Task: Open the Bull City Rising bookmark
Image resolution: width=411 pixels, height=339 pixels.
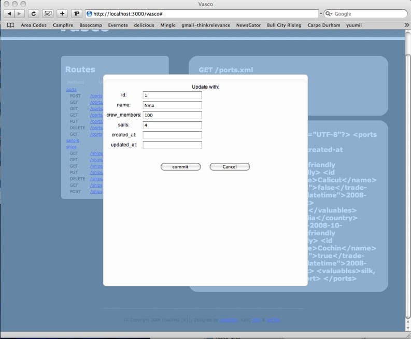Action: (x=284, y=25)
